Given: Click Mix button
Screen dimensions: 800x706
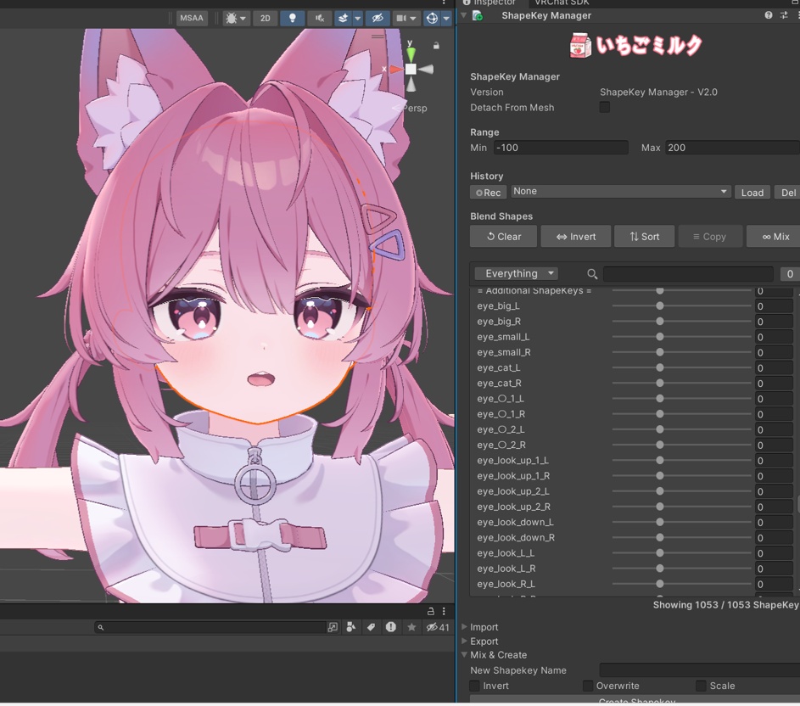Looking at the screenshot, I should pyautogui.click(x=775, y=237).
